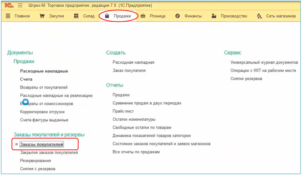Click the ruble coin icon for Финансы

178,16
